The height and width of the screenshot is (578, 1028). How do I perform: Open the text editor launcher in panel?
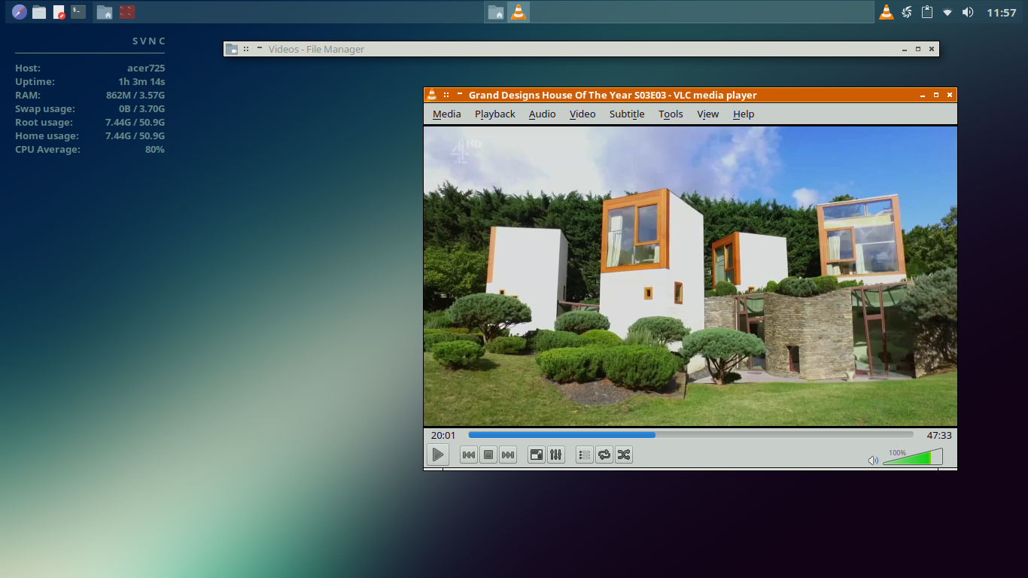(x=59, y=12)
